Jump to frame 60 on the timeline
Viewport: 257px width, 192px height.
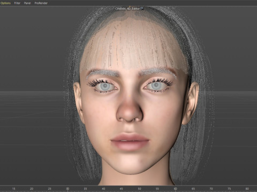tap(175, 189)
